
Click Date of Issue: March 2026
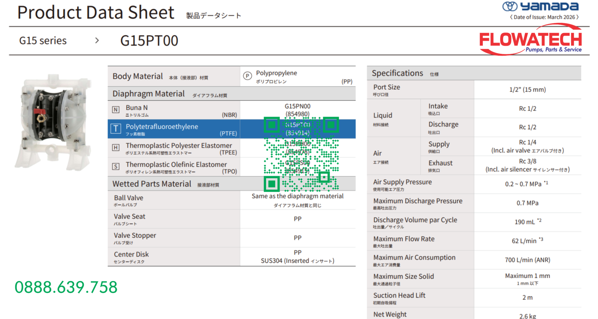coord(544,17)
